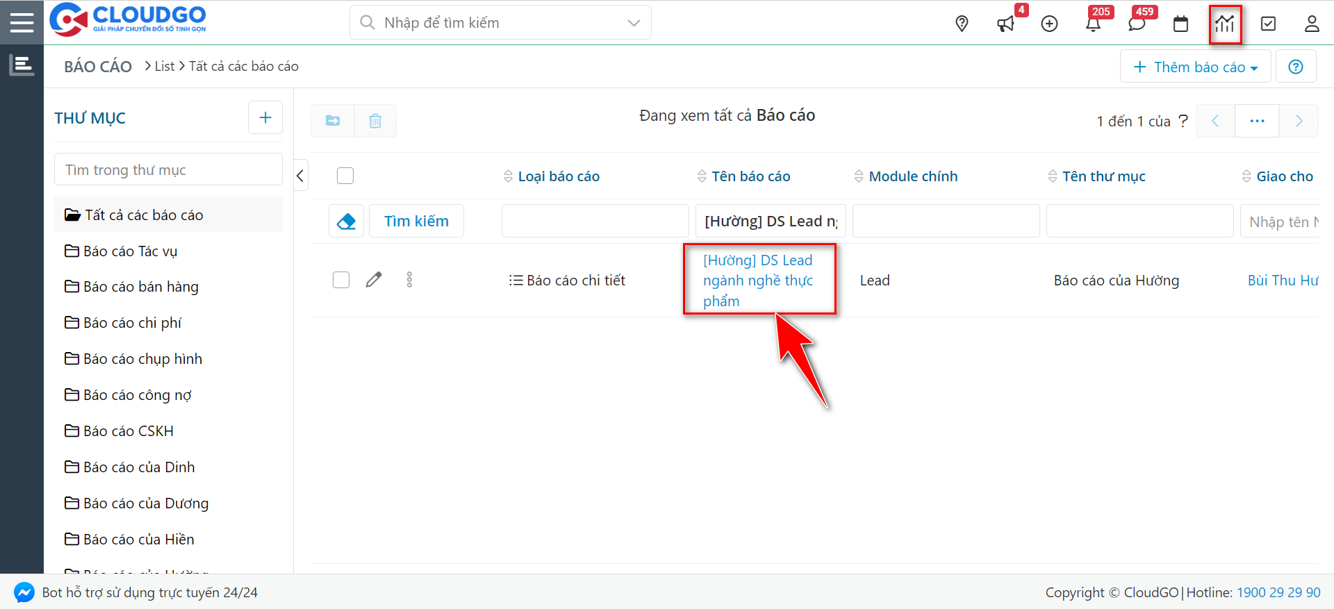Viewport: 1334px width, 609px height.
Task: Check the box for the Hường report row
Action: tap(341, 280)
